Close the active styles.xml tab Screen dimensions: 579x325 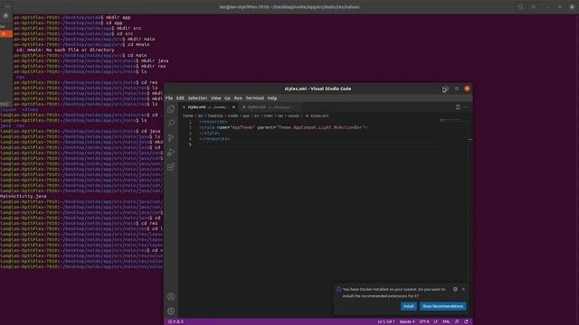pos(233,107)
